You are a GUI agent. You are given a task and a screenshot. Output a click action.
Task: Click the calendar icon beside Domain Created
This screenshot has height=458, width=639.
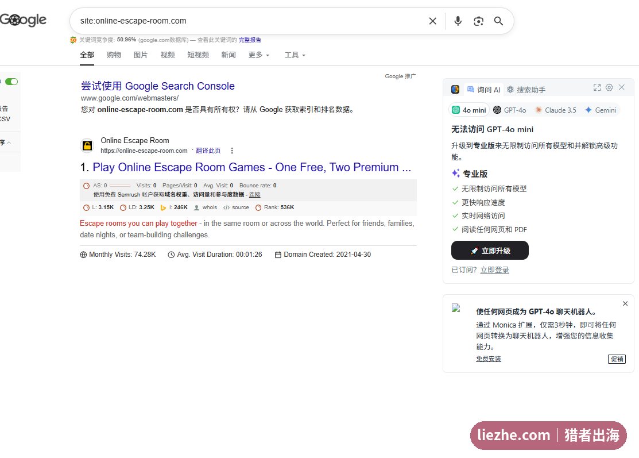point(278,255)
